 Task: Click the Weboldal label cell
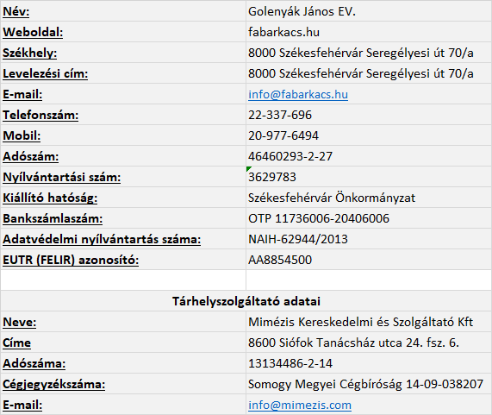tap(123, 32)
